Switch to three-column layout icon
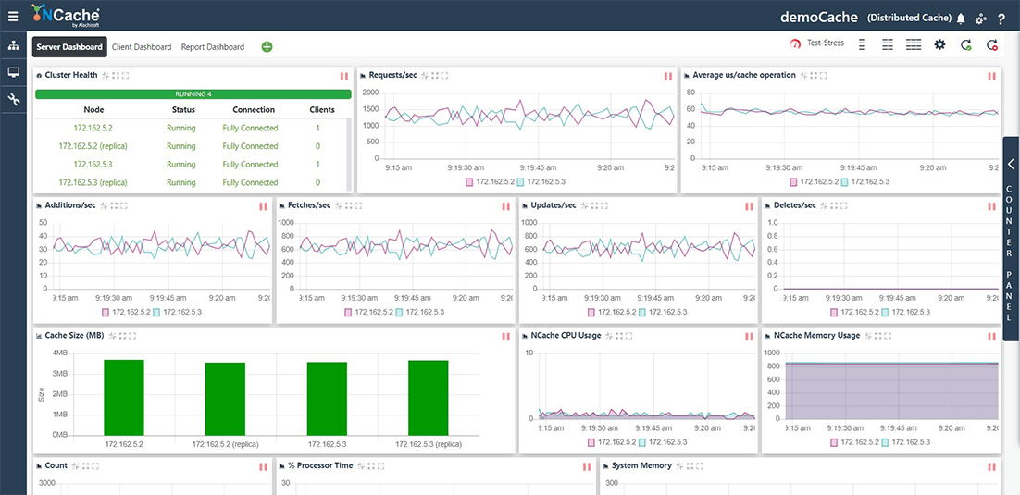 pyautogui.click(x=914, y=44)
